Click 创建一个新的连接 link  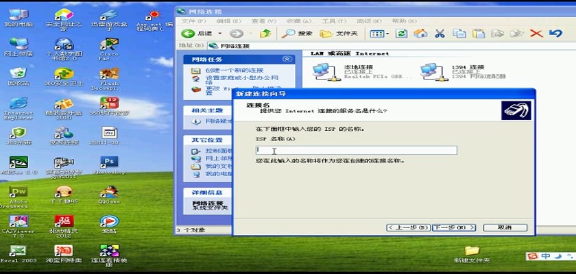click(233, 71)
